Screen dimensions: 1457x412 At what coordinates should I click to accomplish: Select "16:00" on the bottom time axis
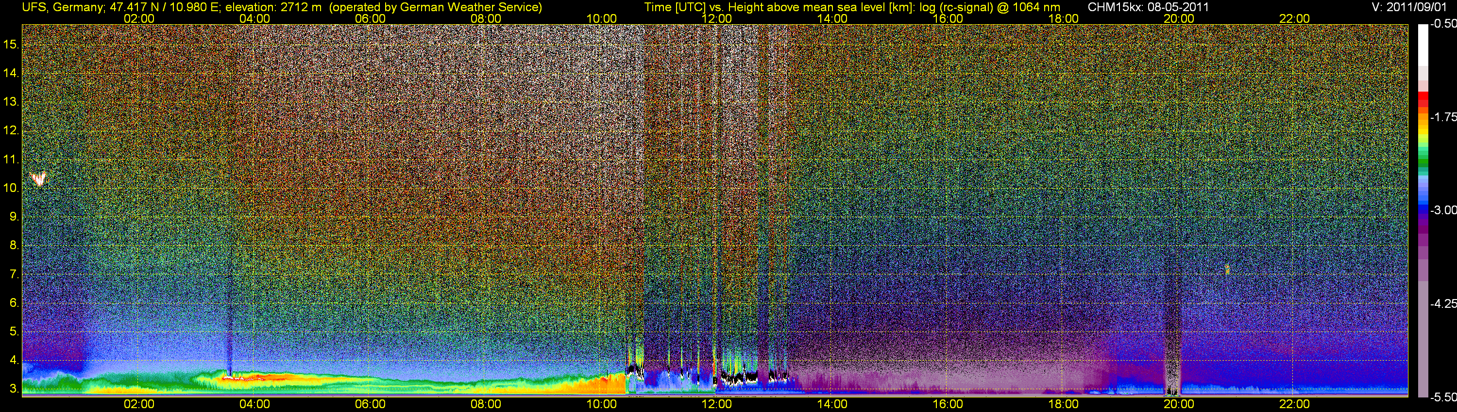pyautogui.click(x=948, y=404)
